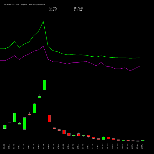Viewport: 154px width, 154px height.
Task: Click the 06 Feb date label
Action: tap(24, 147)
